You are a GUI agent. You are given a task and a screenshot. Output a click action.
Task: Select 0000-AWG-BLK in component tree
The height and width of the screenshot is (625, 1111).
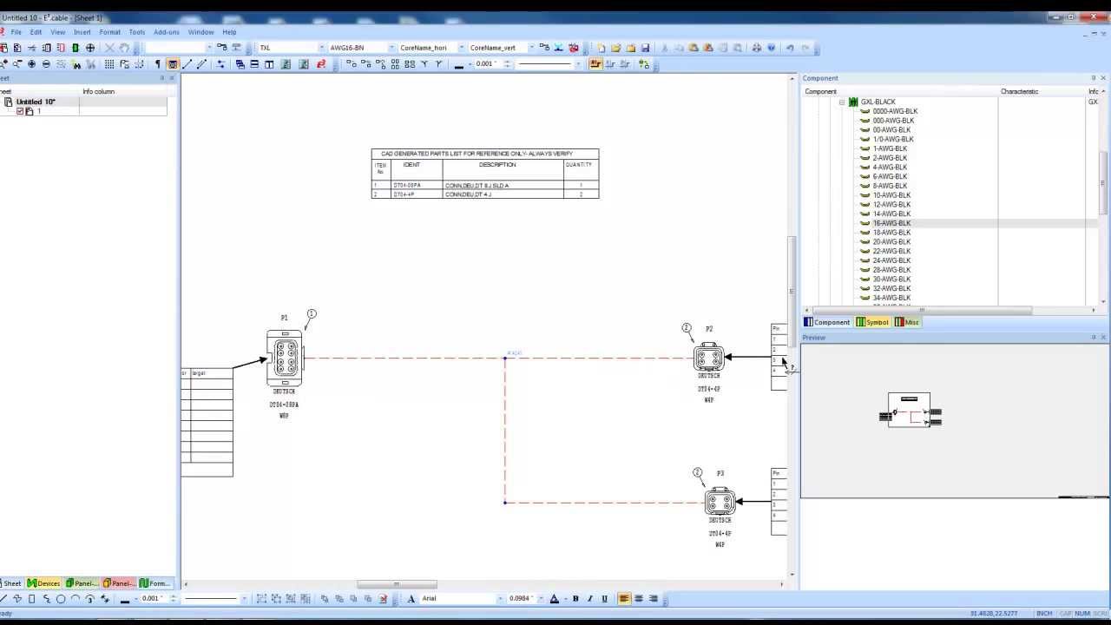coord(895,111)
